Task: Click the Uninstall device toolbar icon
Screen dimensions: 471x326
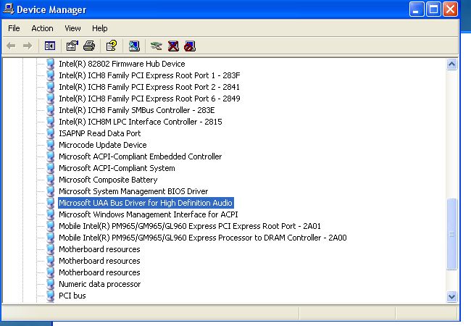Action: click(173, 46)
